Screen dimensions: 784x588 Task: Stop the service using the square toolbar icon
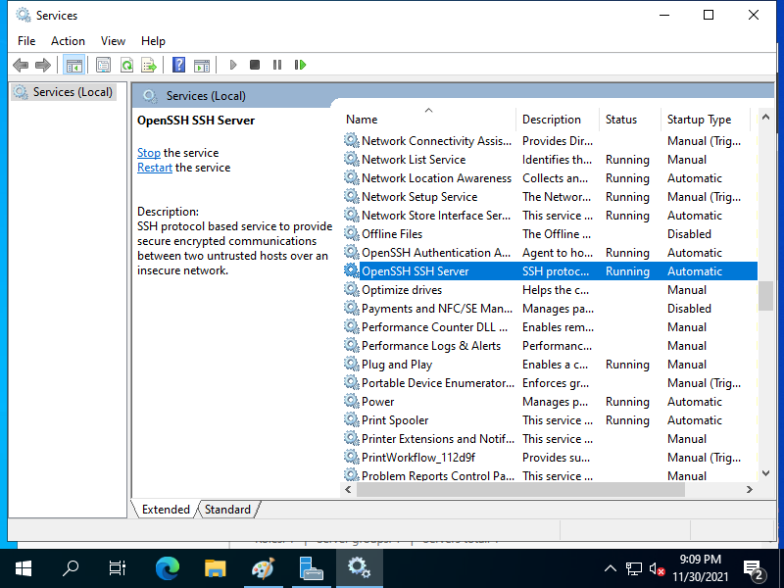[255, 65]
